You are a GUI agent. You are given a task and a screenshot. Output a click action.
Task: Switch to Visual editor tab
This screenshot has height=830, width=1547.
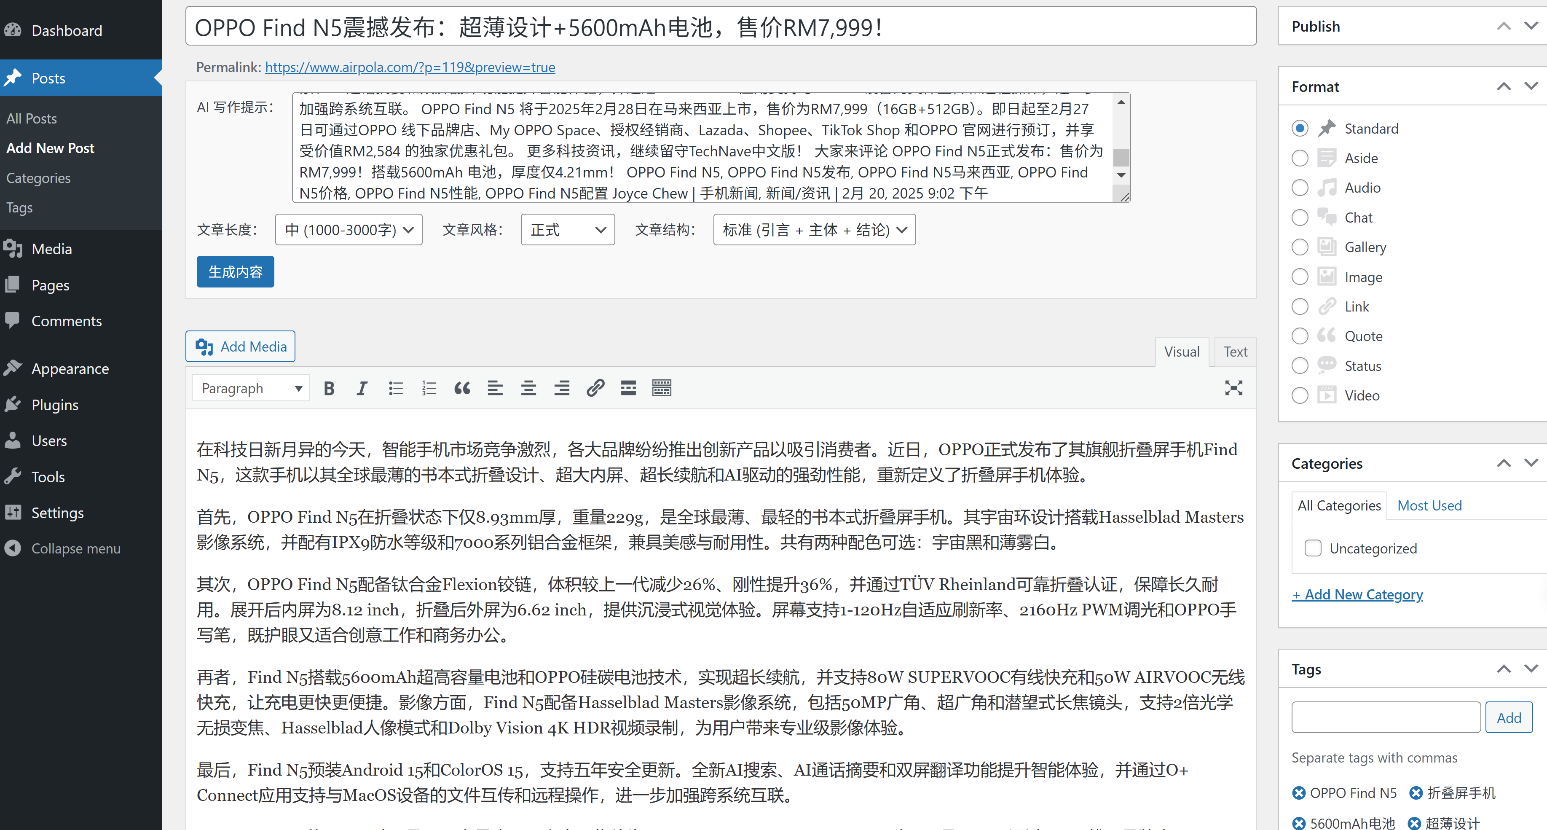[x=1181, y=352]
